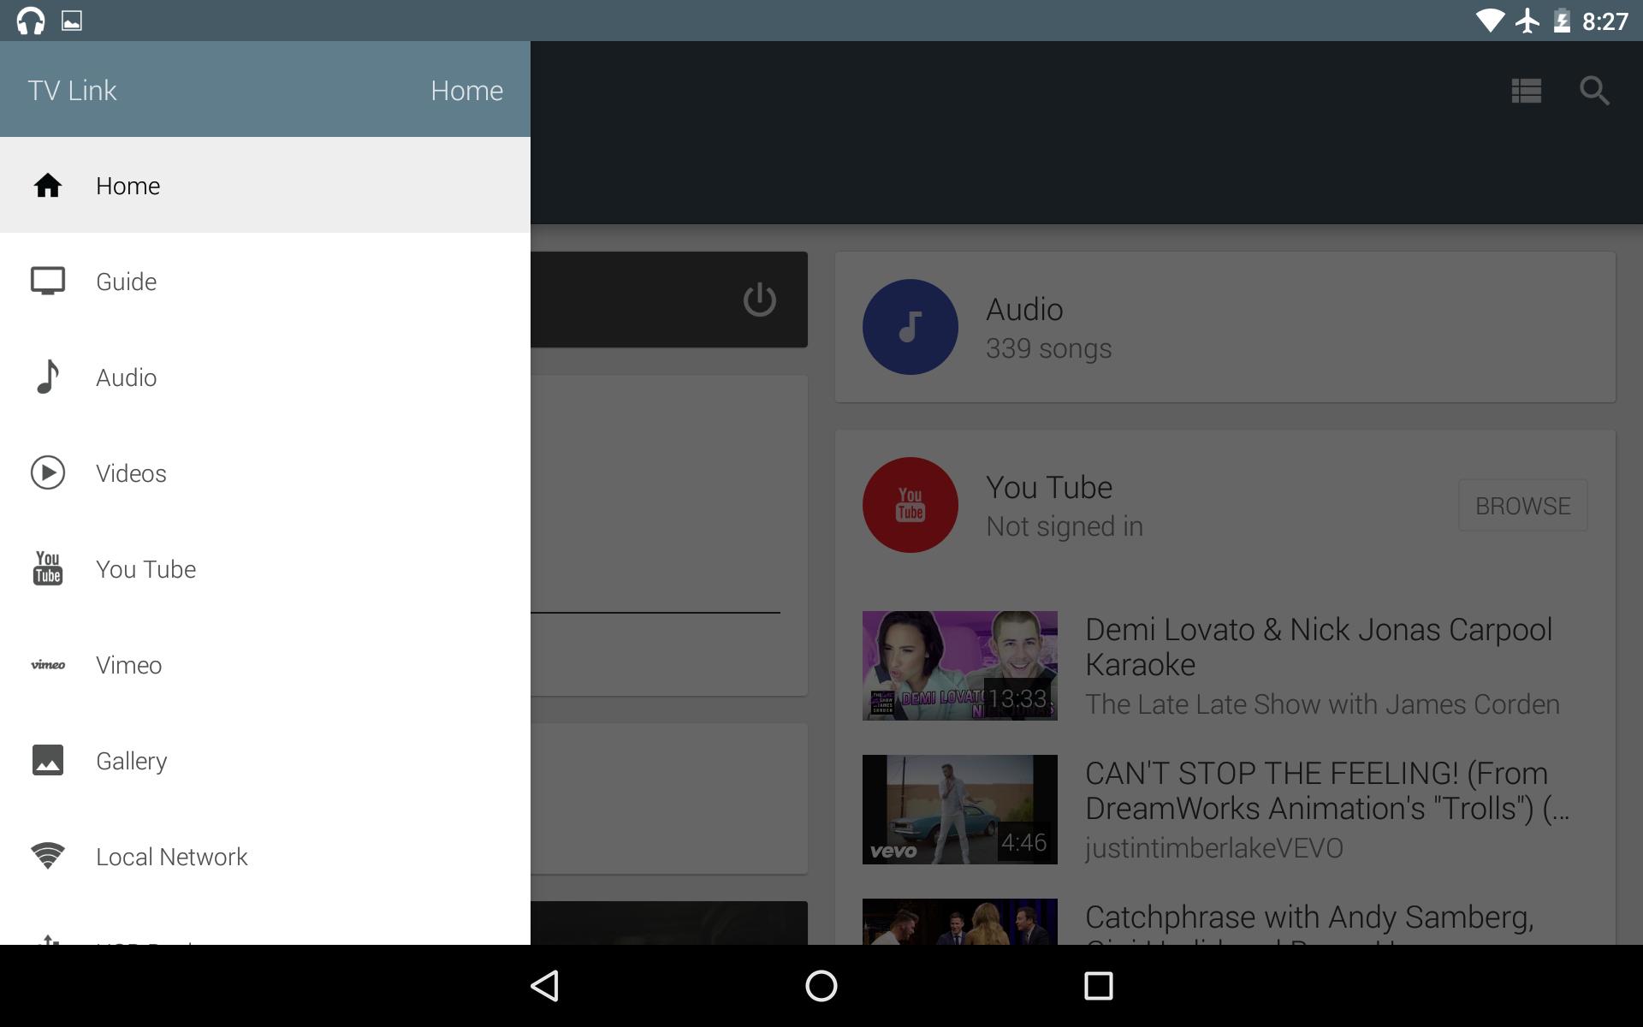Choose Local Network menu item text
The image size is (1643, 1027).
point(171,857)
